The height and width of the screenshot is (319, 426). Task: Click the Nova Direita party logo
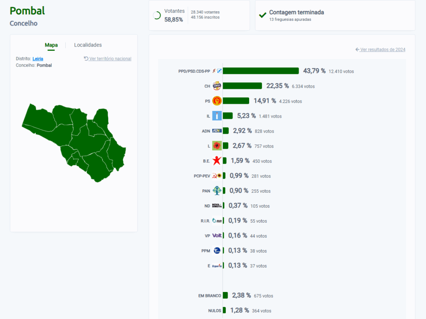[x=217, y=206]
